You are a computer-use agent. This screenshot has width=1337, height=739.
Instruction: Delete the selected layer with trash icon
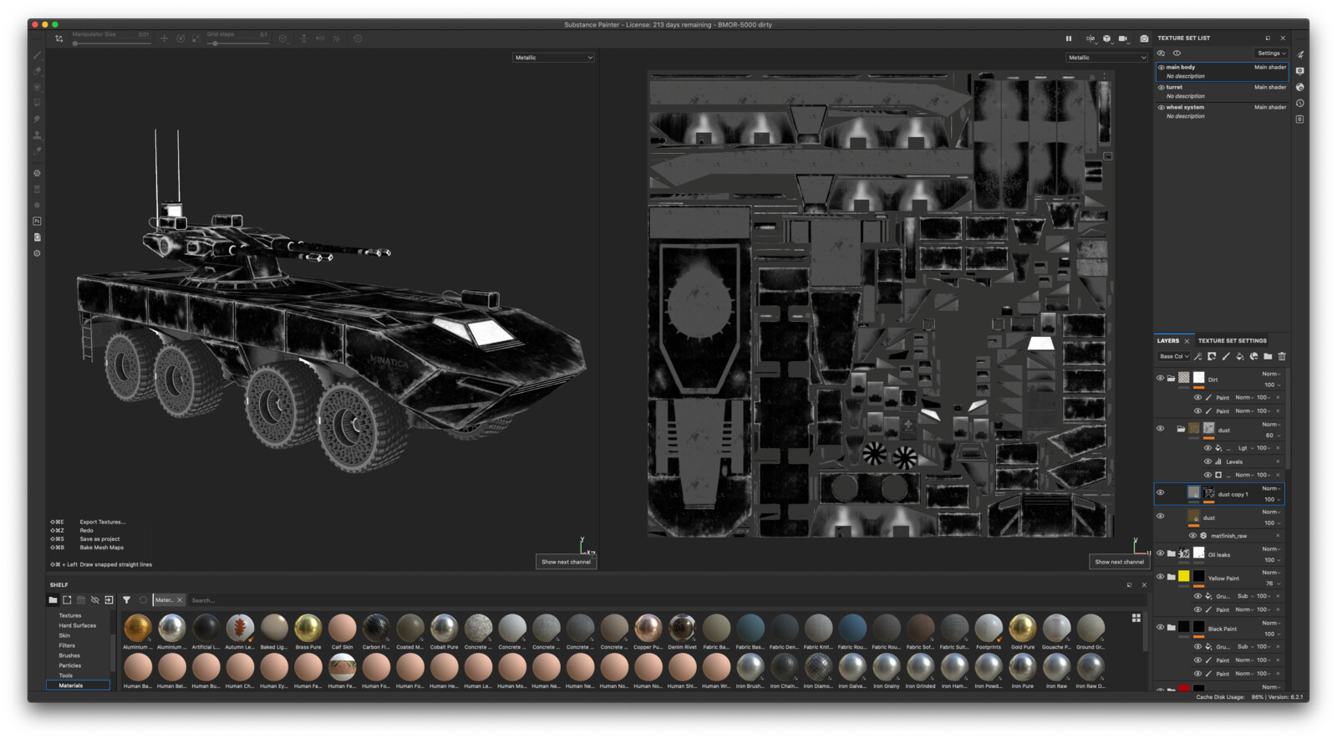(x=1282, y=356)
